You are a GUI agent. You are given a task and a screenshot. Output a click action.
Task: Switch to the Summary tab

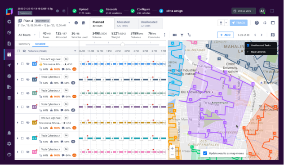coord(24,44)
